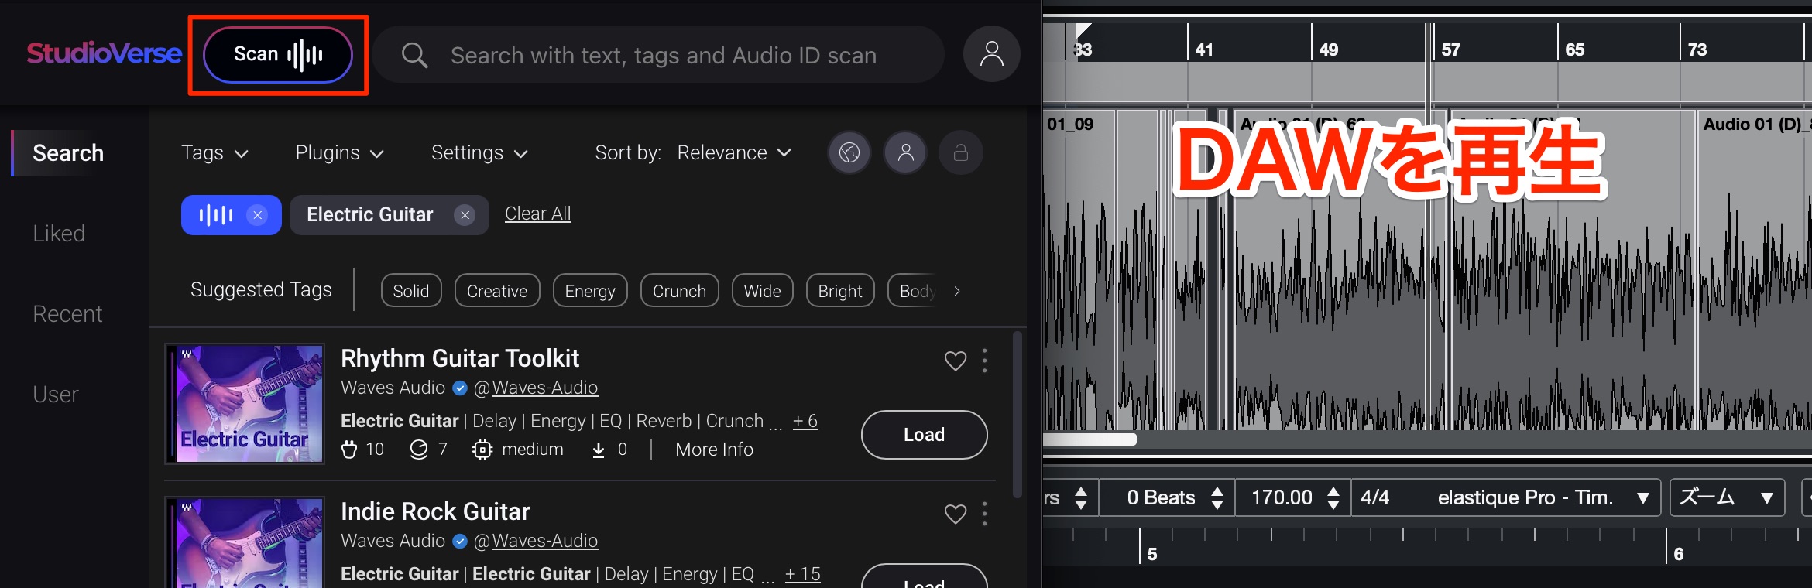Image resolution: width=1812 pixels, height=588 pixels.
Task: Click the 4/4 time signature field
Action: (x=1375, y=497)
